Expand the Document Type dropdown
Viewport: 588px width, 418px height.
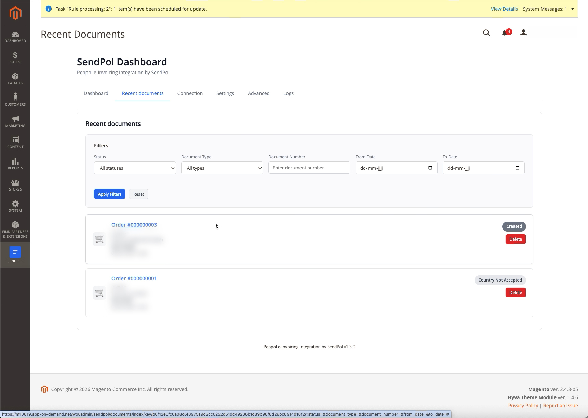pos(222,168)
